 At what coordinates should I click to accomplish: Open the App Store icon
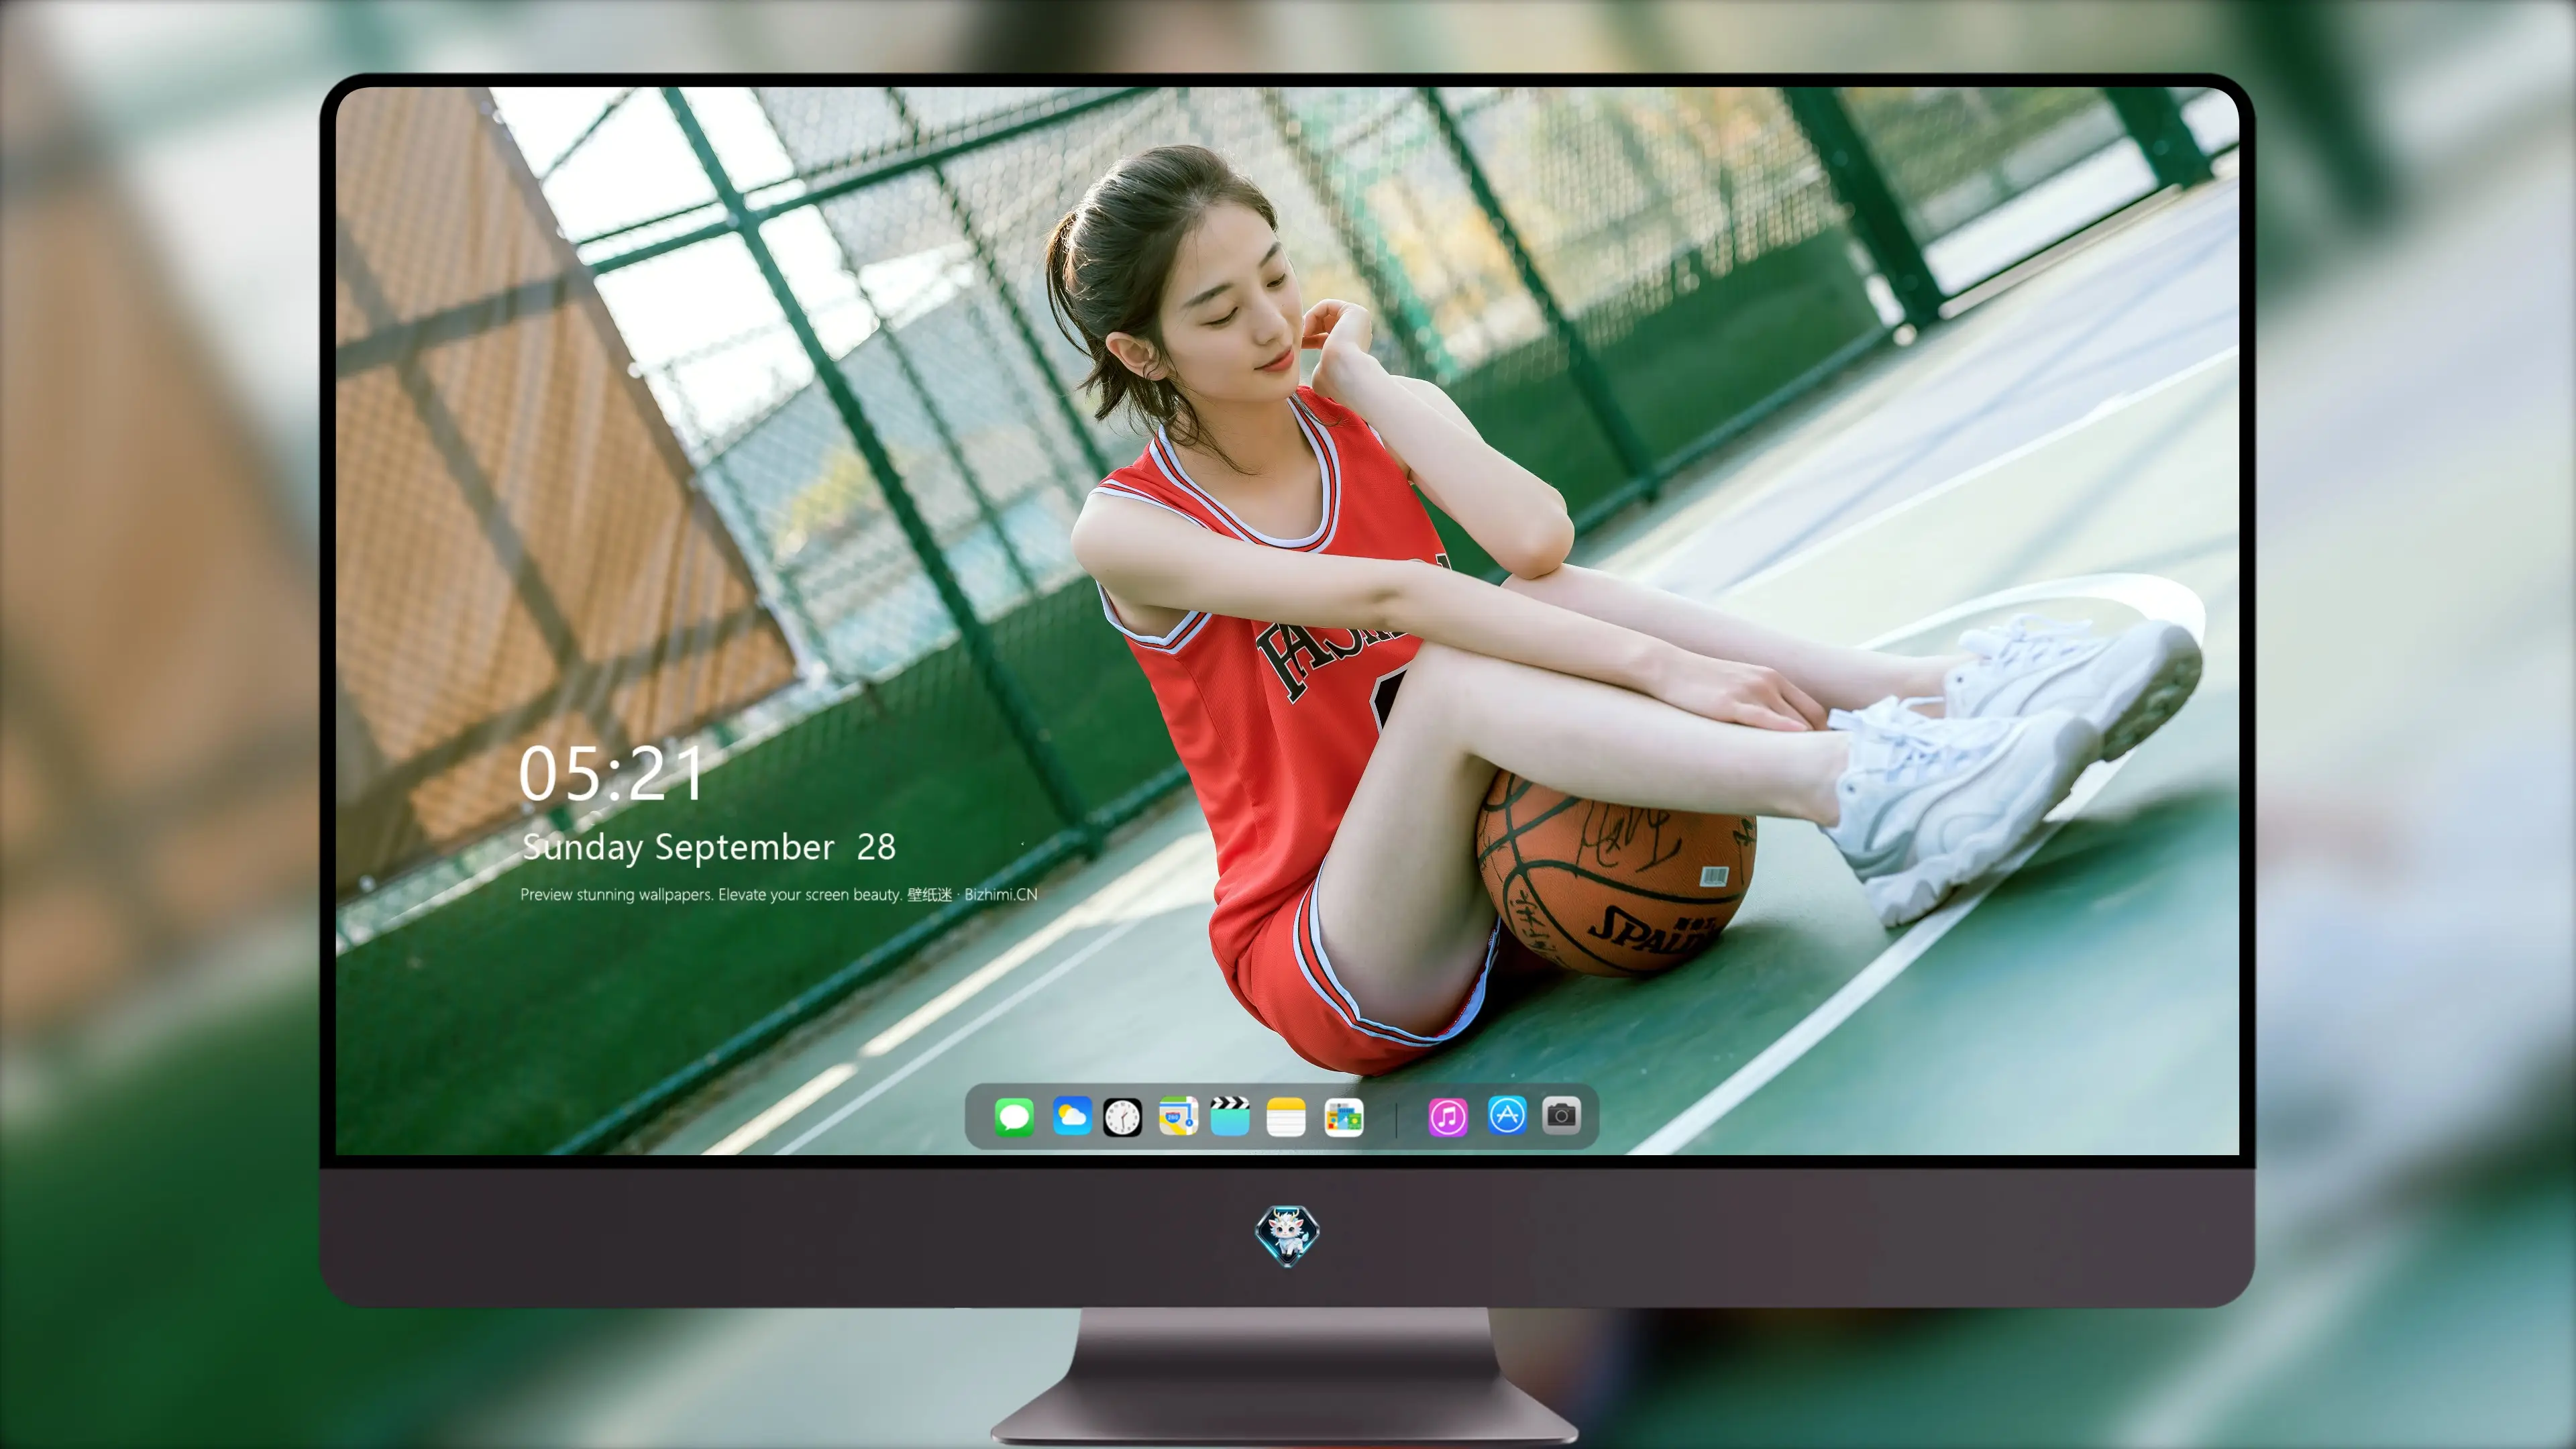1507,1115
